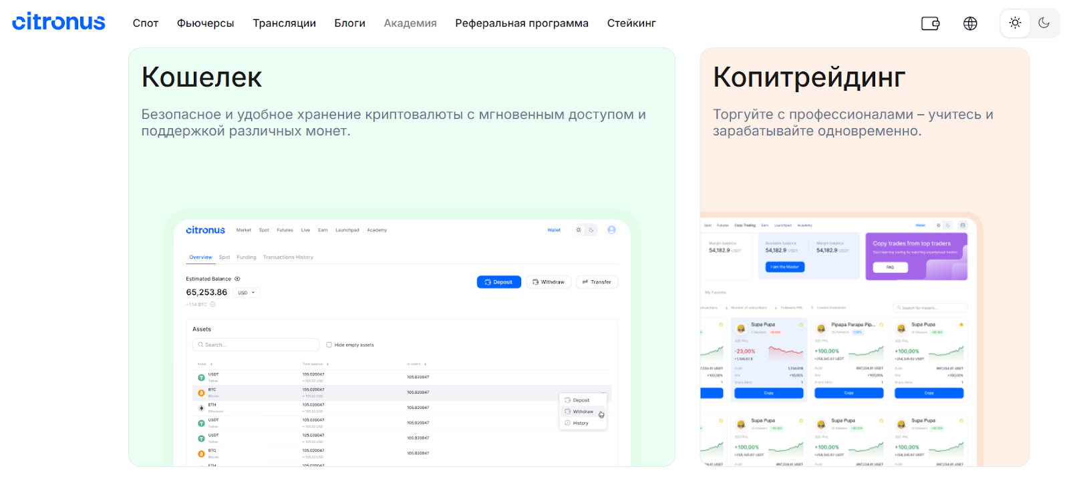Click the blue Deposit button
Screen dimensions: 1069x487
pos(498,282)
